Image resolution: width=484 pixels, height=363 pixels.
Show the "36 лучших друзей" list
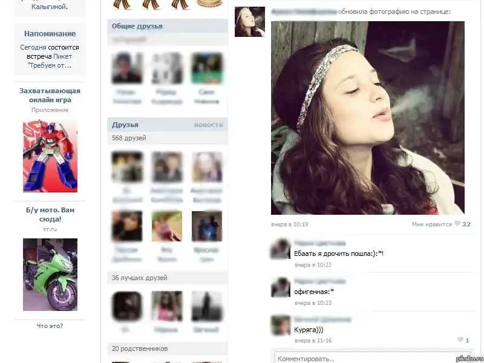click(x=139, y=278)
